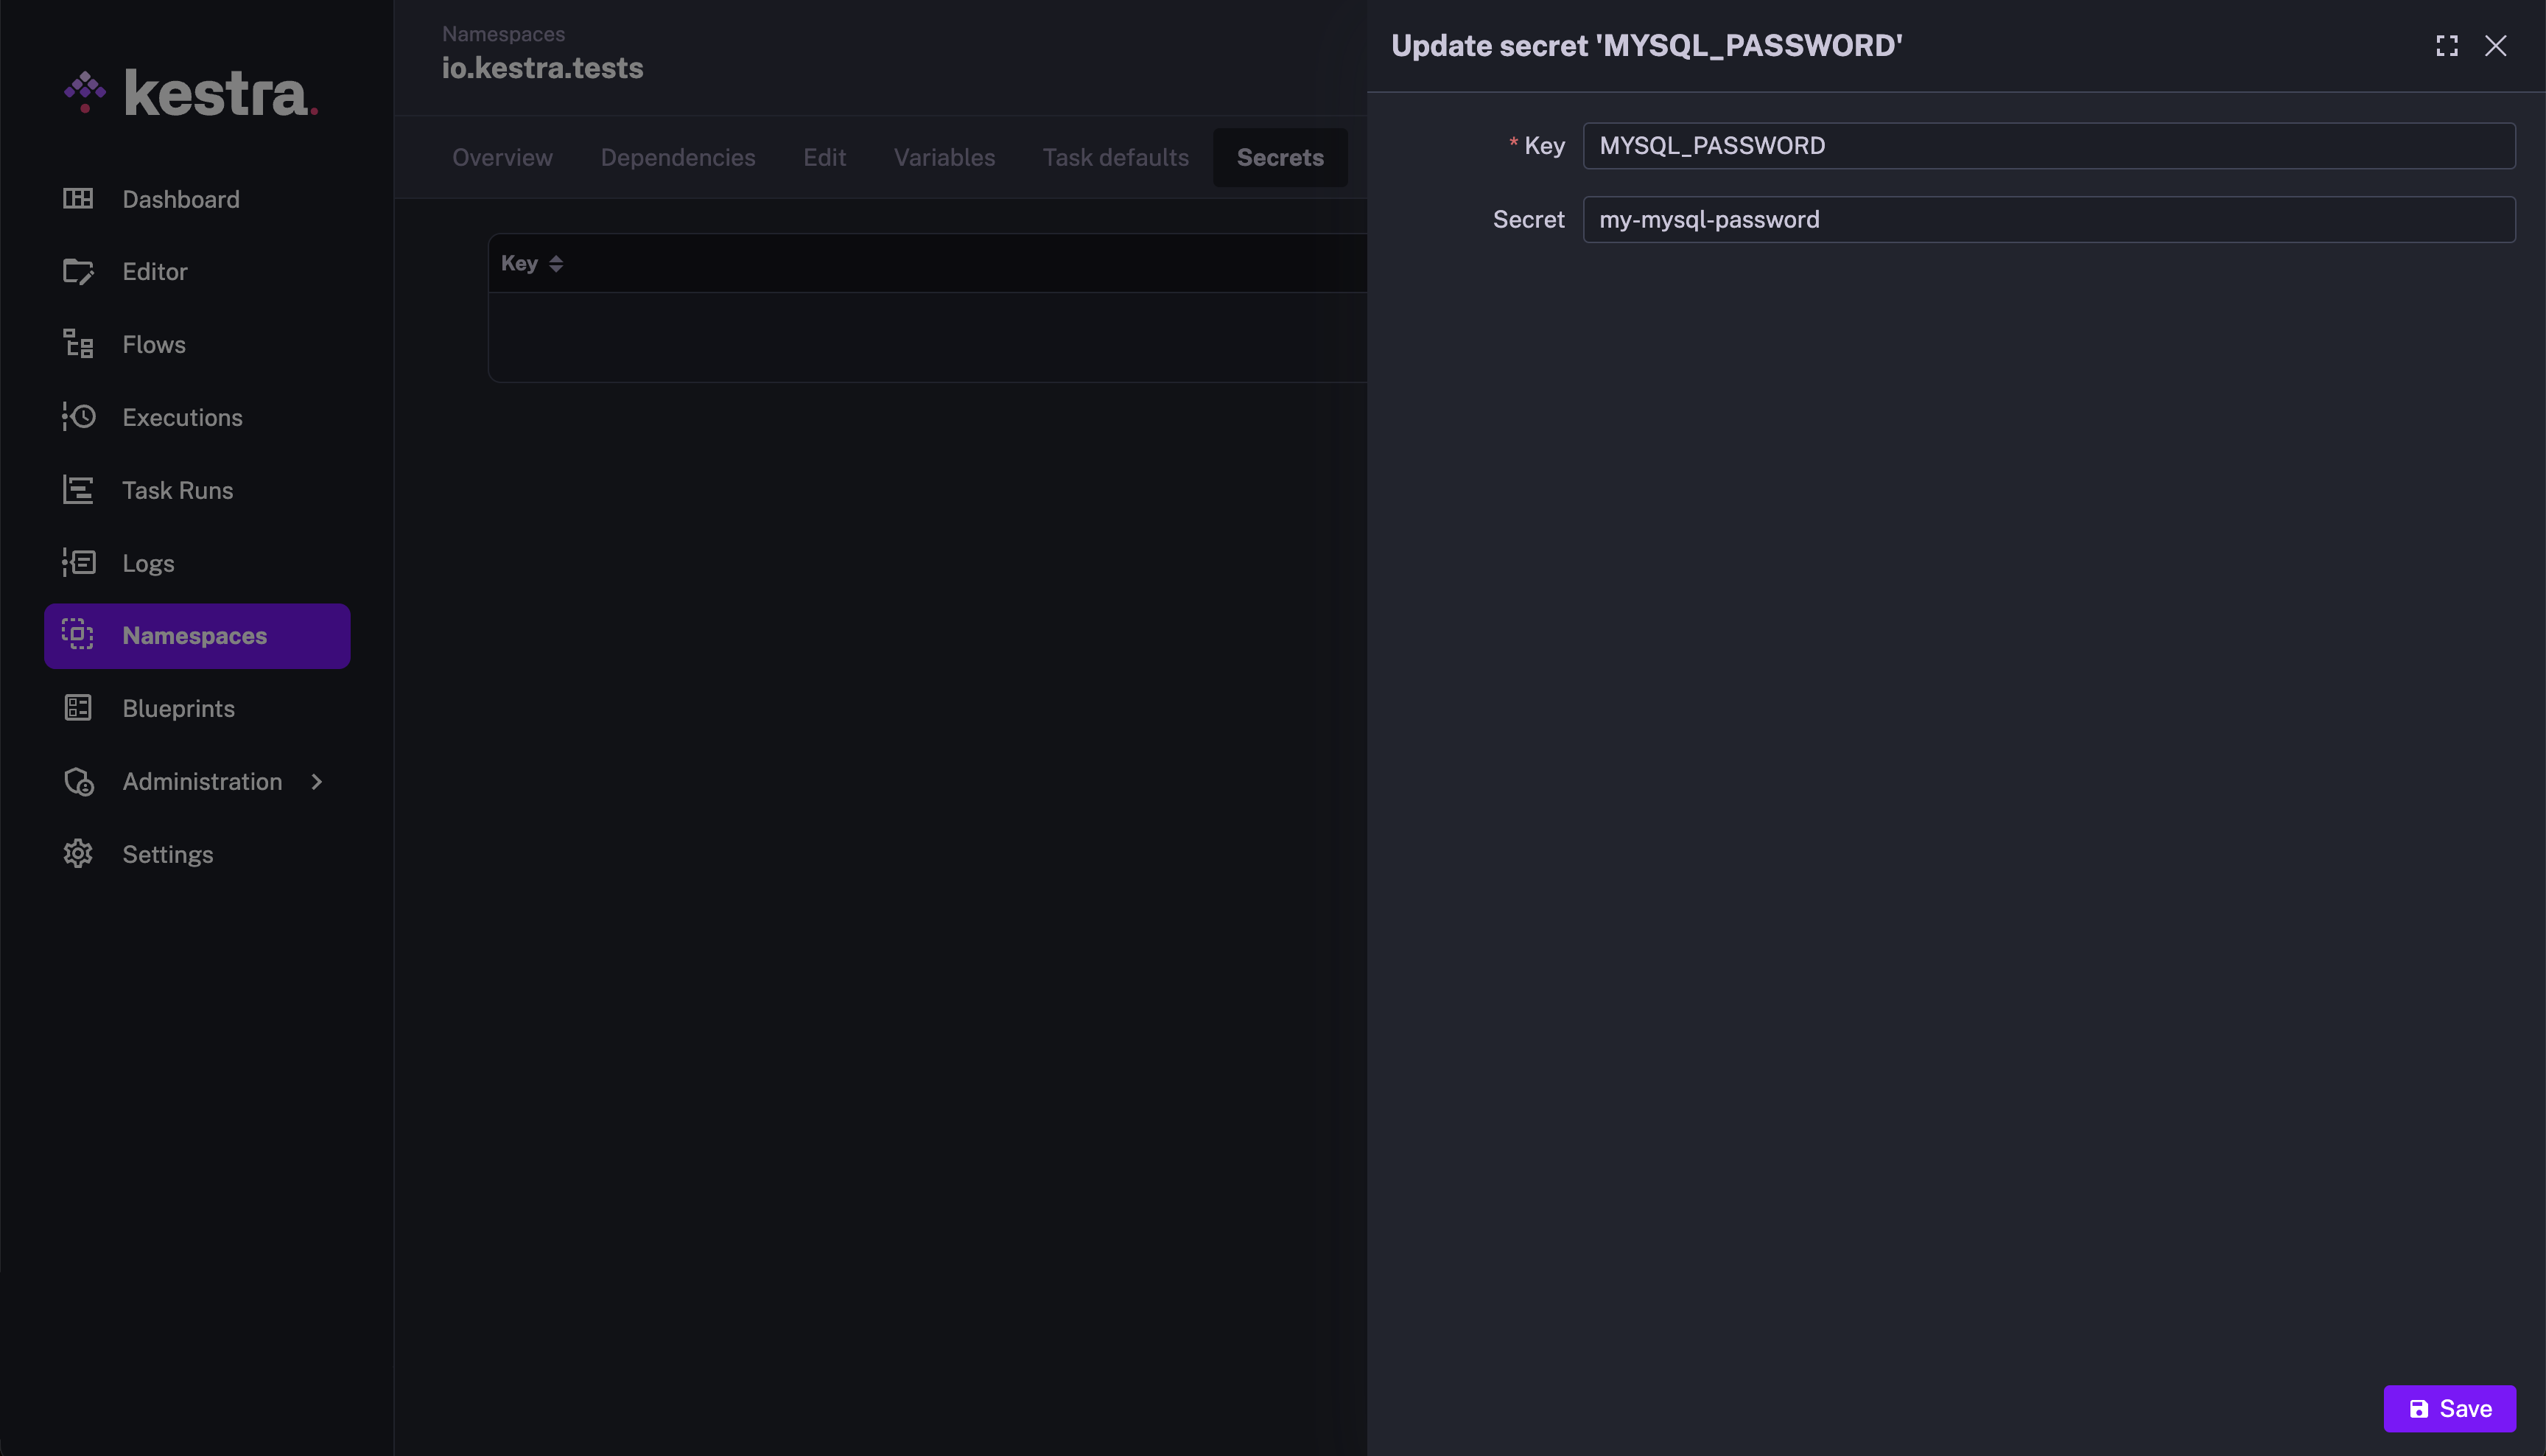Screen dimensions: 2546x1456
Task: Open Settings via the gear icon
Action: [x=78, y=854]
